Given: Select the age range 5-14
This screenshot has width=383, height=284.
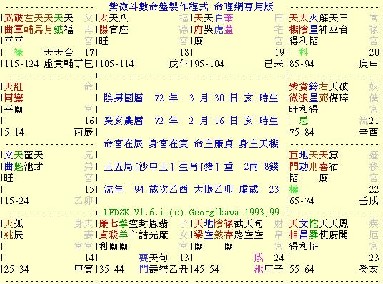Looking at the screenshot, I should point(14,133).
